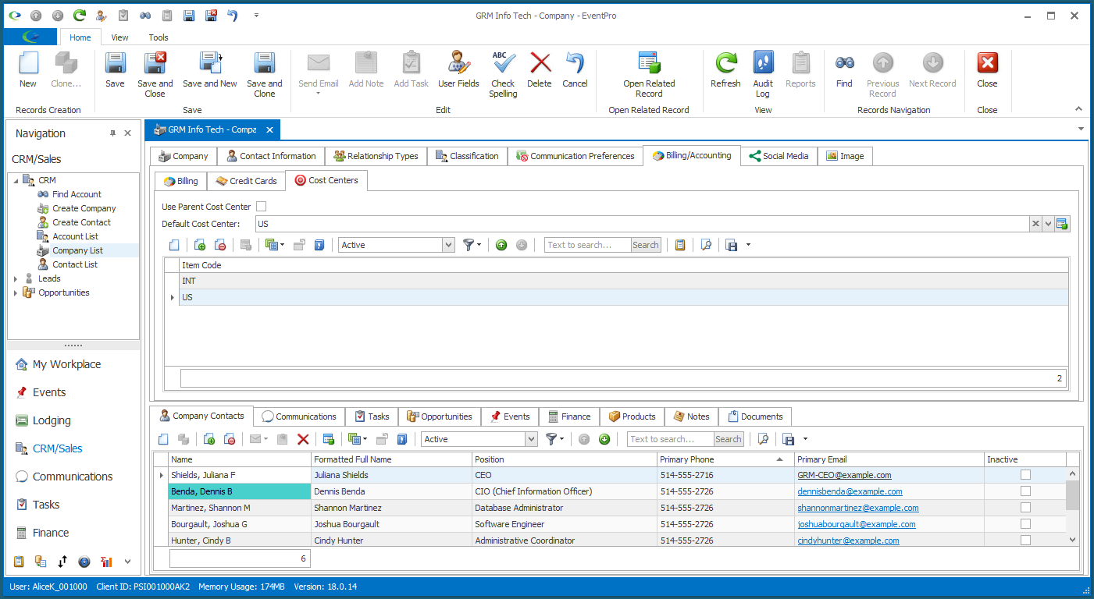Toggle Inactive checkbox for Dennis Benda

(x=1025, y=491)
